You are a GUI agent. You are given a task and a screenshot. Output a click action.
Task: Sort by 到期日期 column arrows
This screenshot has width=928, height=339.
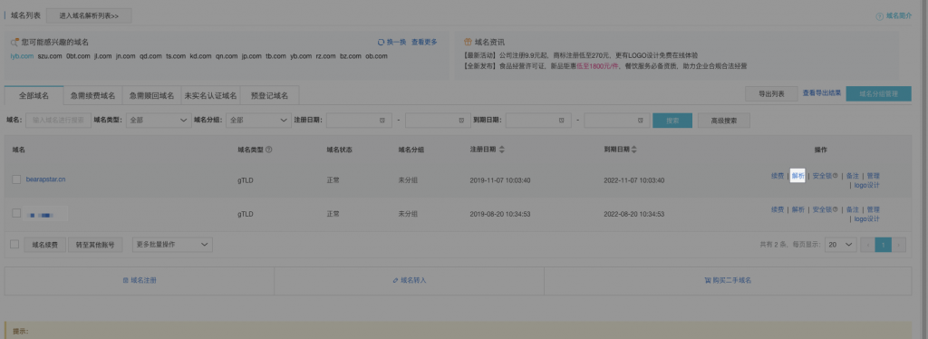click(x=634, y=150)
